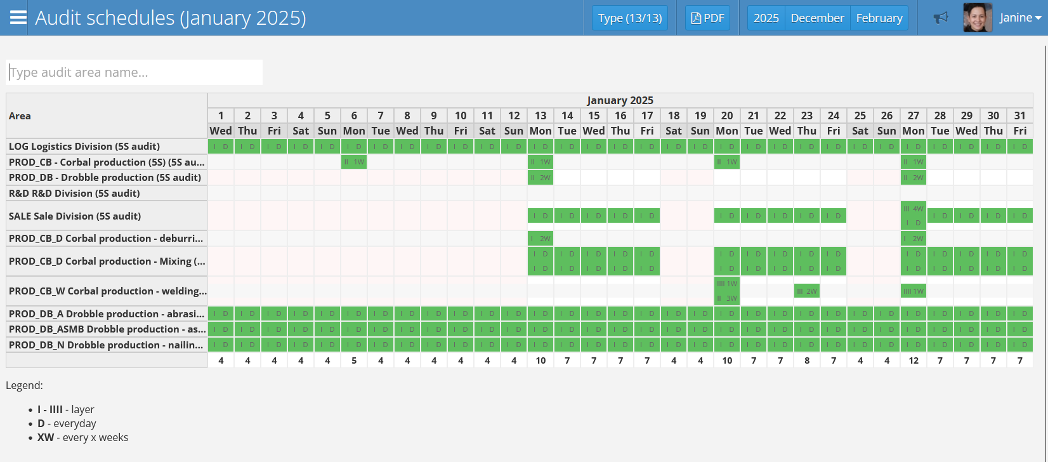
Task: Select LOG Logistics Division audit row label
Action: [84, 147]
